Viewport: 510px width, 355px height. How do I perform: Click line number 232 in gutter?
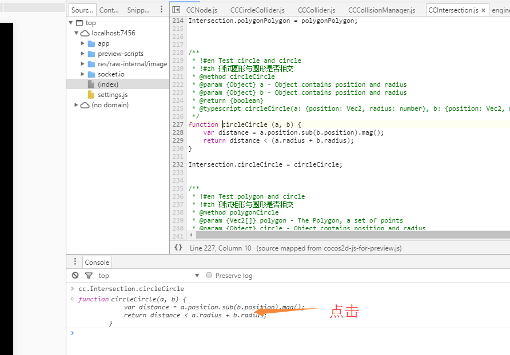tap(178, 164)
